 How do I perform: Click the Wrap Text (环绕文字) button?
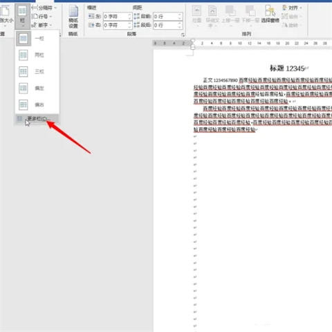tap(212, 17)
